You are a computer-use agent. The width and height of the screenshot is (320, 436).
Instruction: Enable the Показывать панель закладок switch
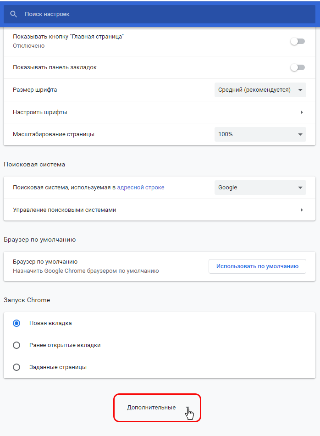(x=298, y=67)
